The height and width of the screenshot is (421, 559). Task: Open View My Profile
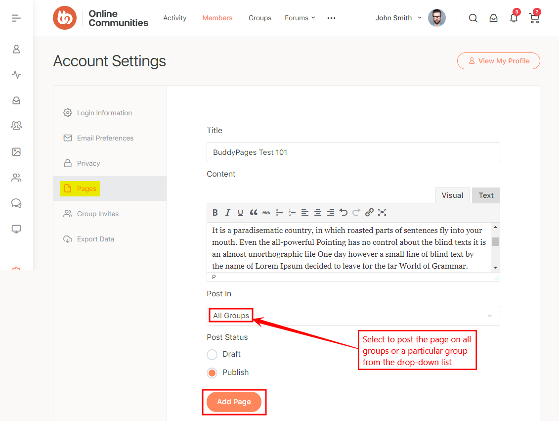pos(498,60)
